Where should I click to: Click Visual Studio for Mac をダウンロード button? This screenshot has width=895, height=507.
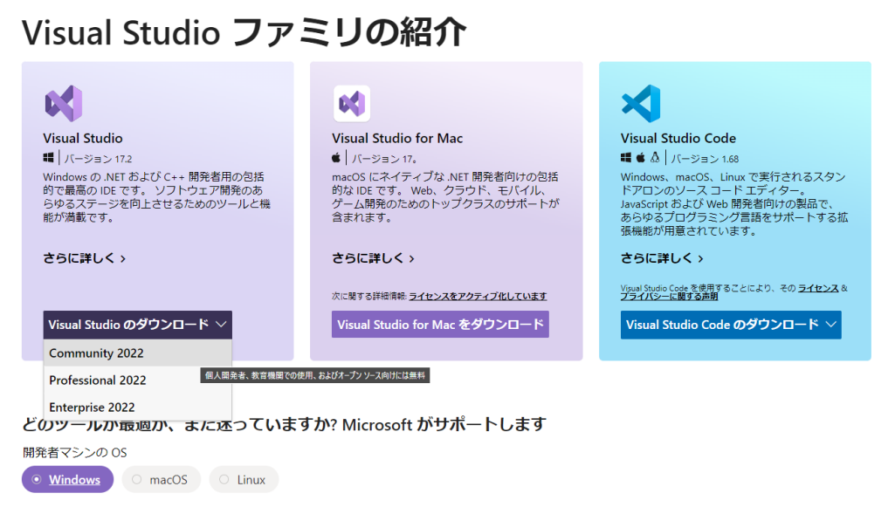pos(440,325)
